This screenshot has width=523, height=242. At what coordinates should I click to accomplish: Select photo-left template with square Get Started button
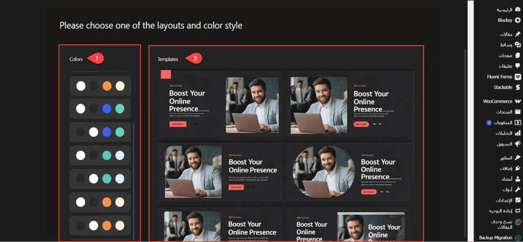(x=220, y=172)
